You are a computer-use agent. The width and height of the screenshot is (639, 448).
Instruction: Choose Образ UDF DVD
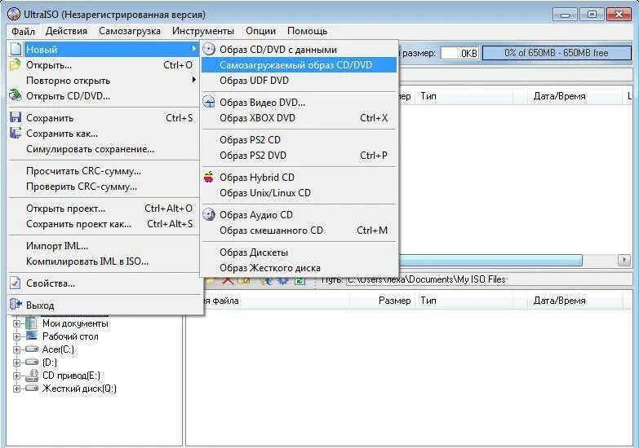coord(299,80)
